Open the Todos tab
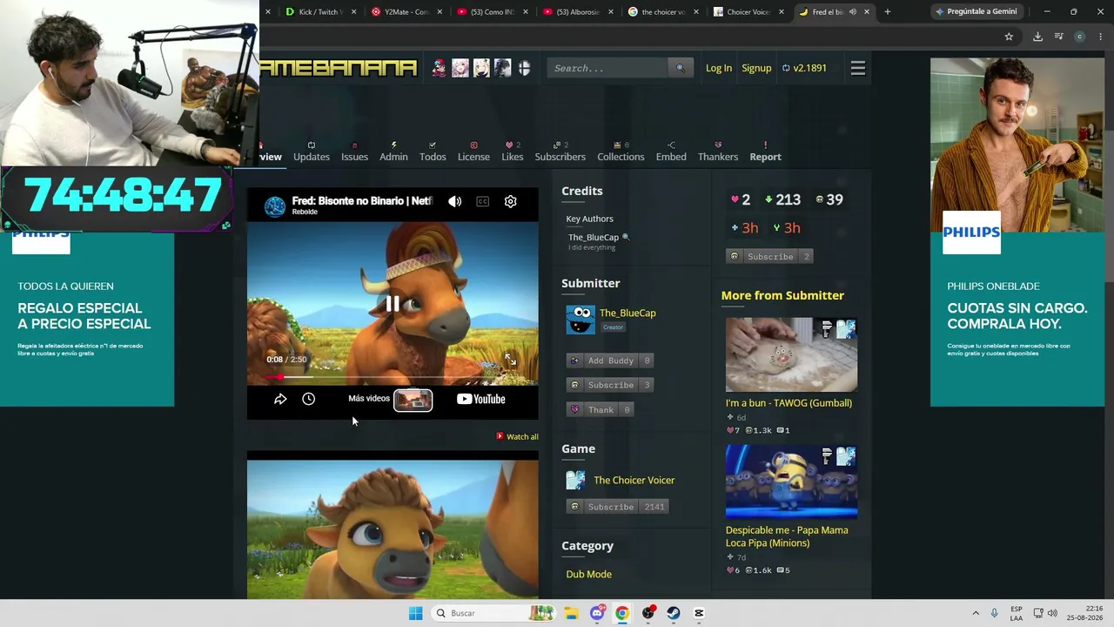1114x627 pixels. [x=433, y=152]
